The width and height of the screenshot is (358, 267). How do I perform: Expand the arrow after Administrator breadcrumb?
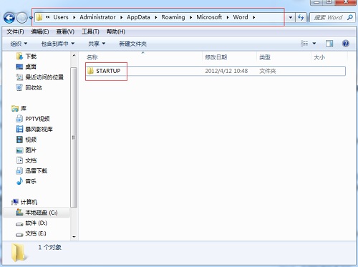pos(121,17)
